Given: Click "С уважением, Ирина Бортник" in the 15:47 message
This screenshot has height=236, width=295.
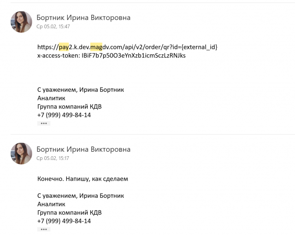Looking at the screenshot, I should point(81,90).
